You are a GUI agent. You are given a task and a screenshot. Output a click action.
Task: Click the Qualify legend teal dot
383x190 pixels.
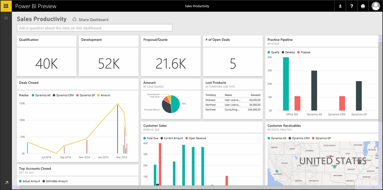269,52
